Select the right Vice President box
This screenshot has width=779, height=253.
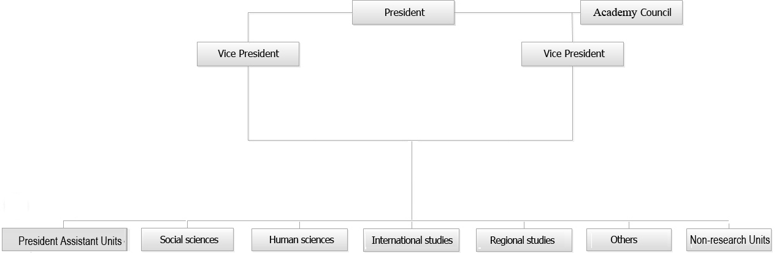coord(572,54)
